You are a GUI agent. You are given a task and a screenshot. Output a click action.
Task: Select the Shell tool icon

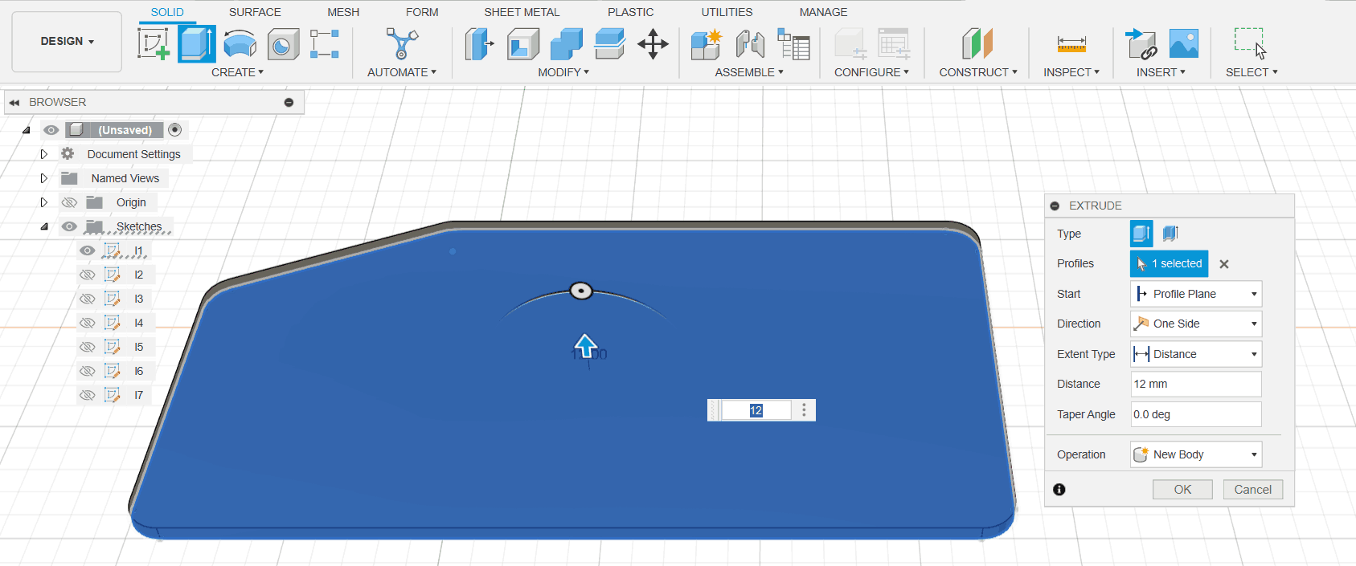[523, 44]
